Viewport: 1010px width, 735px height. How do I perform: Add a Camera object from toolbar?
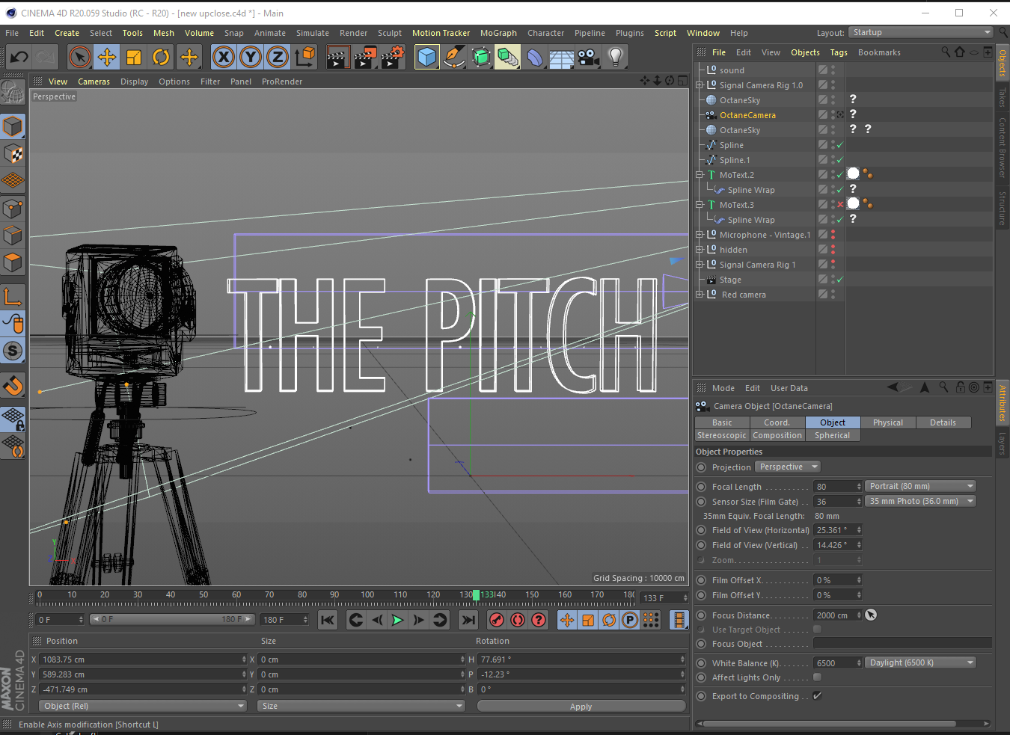coord(589,57)
